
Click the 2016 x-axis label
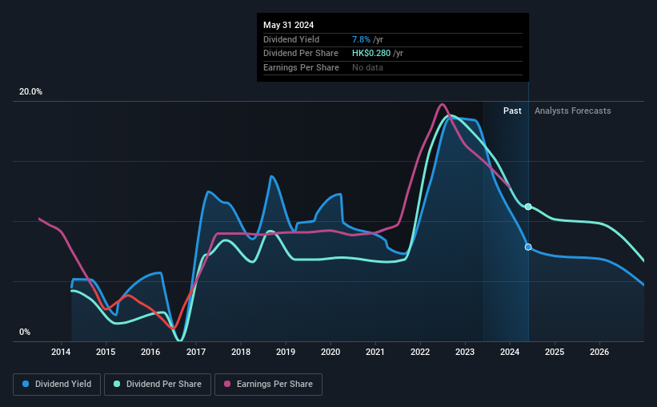pyautogui.click(x=150, y=352)
